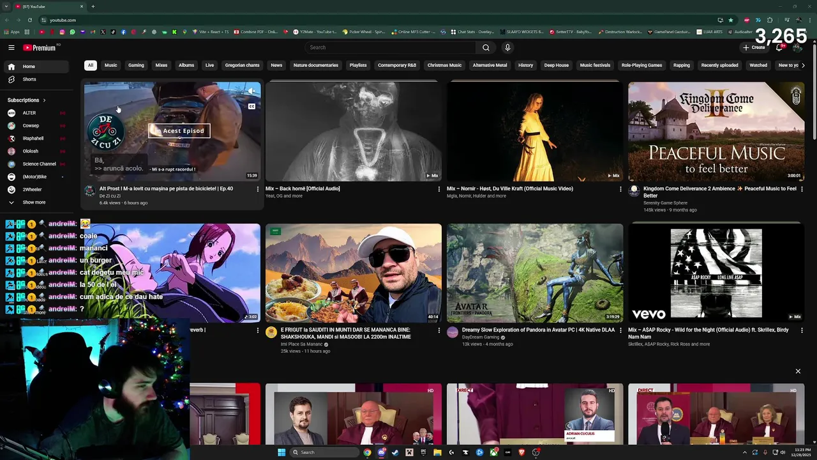Open video title Alt Prost Ep.40
817x460 pixels.
click(x=166, y=188)
